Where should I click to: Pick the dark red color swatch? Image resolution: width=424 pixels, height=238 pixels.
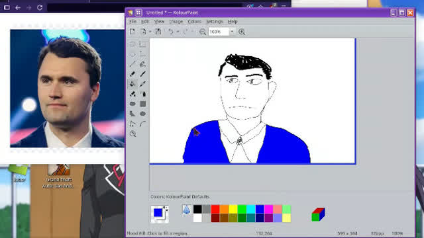(215, 218)
